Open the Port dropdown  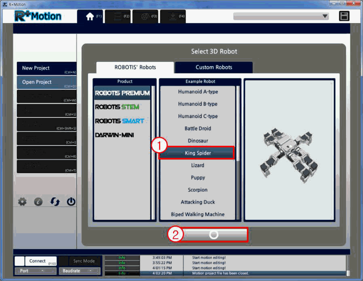pos(36,271)
